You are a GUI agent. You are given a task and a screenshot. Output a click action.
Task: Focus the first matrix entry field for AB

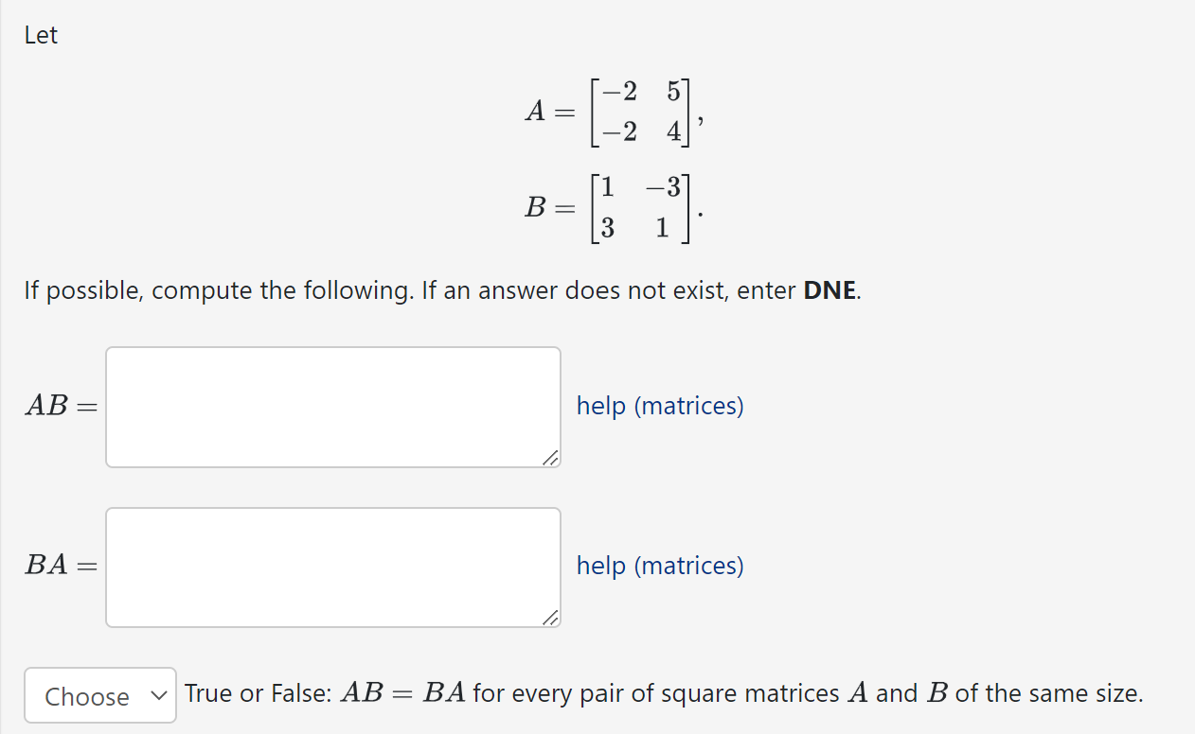pos(332,407)
